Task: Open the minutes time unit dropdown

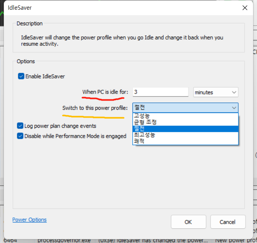Action: coord(216,92)
